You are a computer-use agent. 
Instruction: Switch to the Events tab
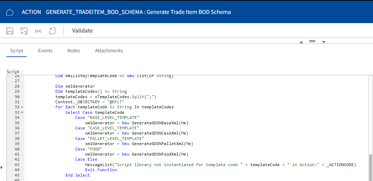(x=45, y=51)
